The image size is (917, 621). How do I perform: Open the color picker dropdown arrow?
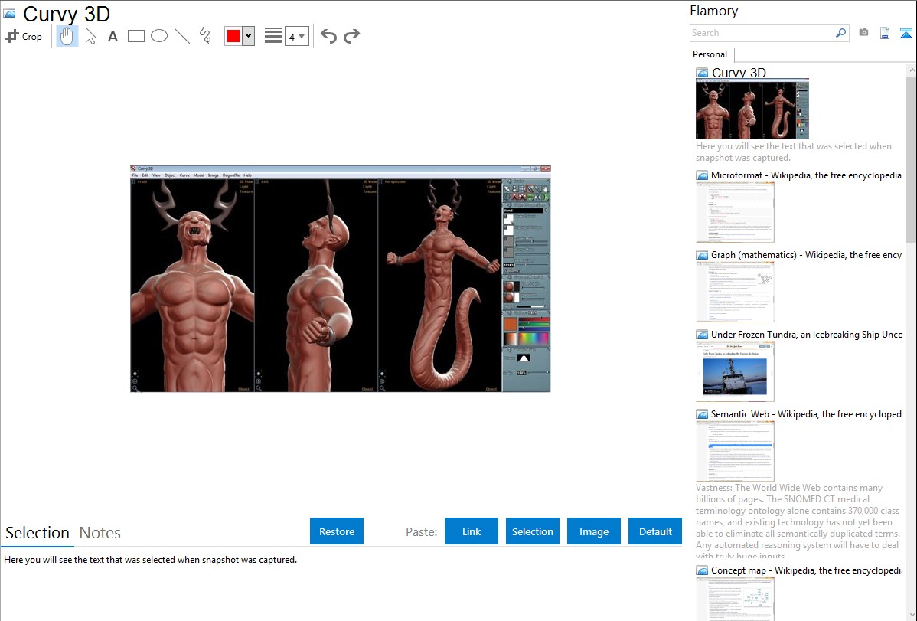pos(248,36)
